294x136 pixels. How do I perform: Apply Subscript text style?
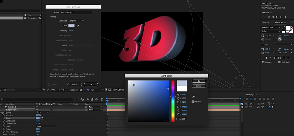[x=288, y=58]
